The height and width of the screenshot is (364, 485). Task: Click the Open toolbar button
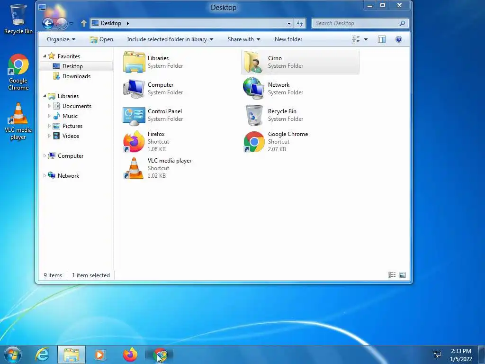(102, 39)
